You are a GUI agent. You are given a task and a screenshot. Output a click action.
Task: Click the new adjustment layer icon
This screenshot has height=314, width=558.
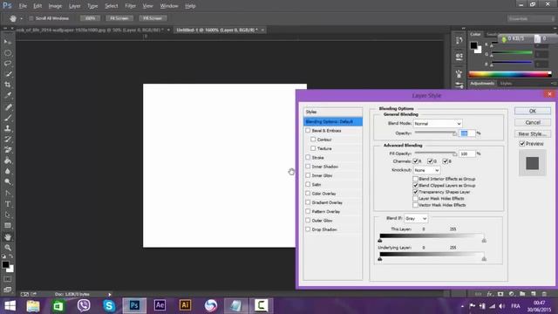point(512,294)
